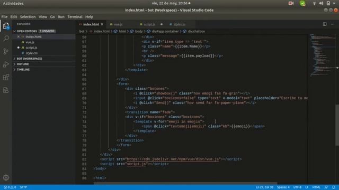Click the unsaved dot on script.js tab
The width and height of the screenshot is (339, 190).
162,24
